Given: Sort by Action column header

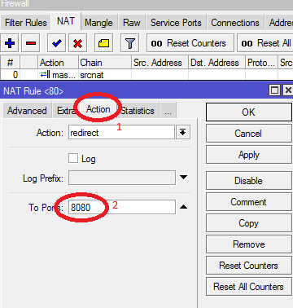Looking at the screenshot, I should coord(58,63).
